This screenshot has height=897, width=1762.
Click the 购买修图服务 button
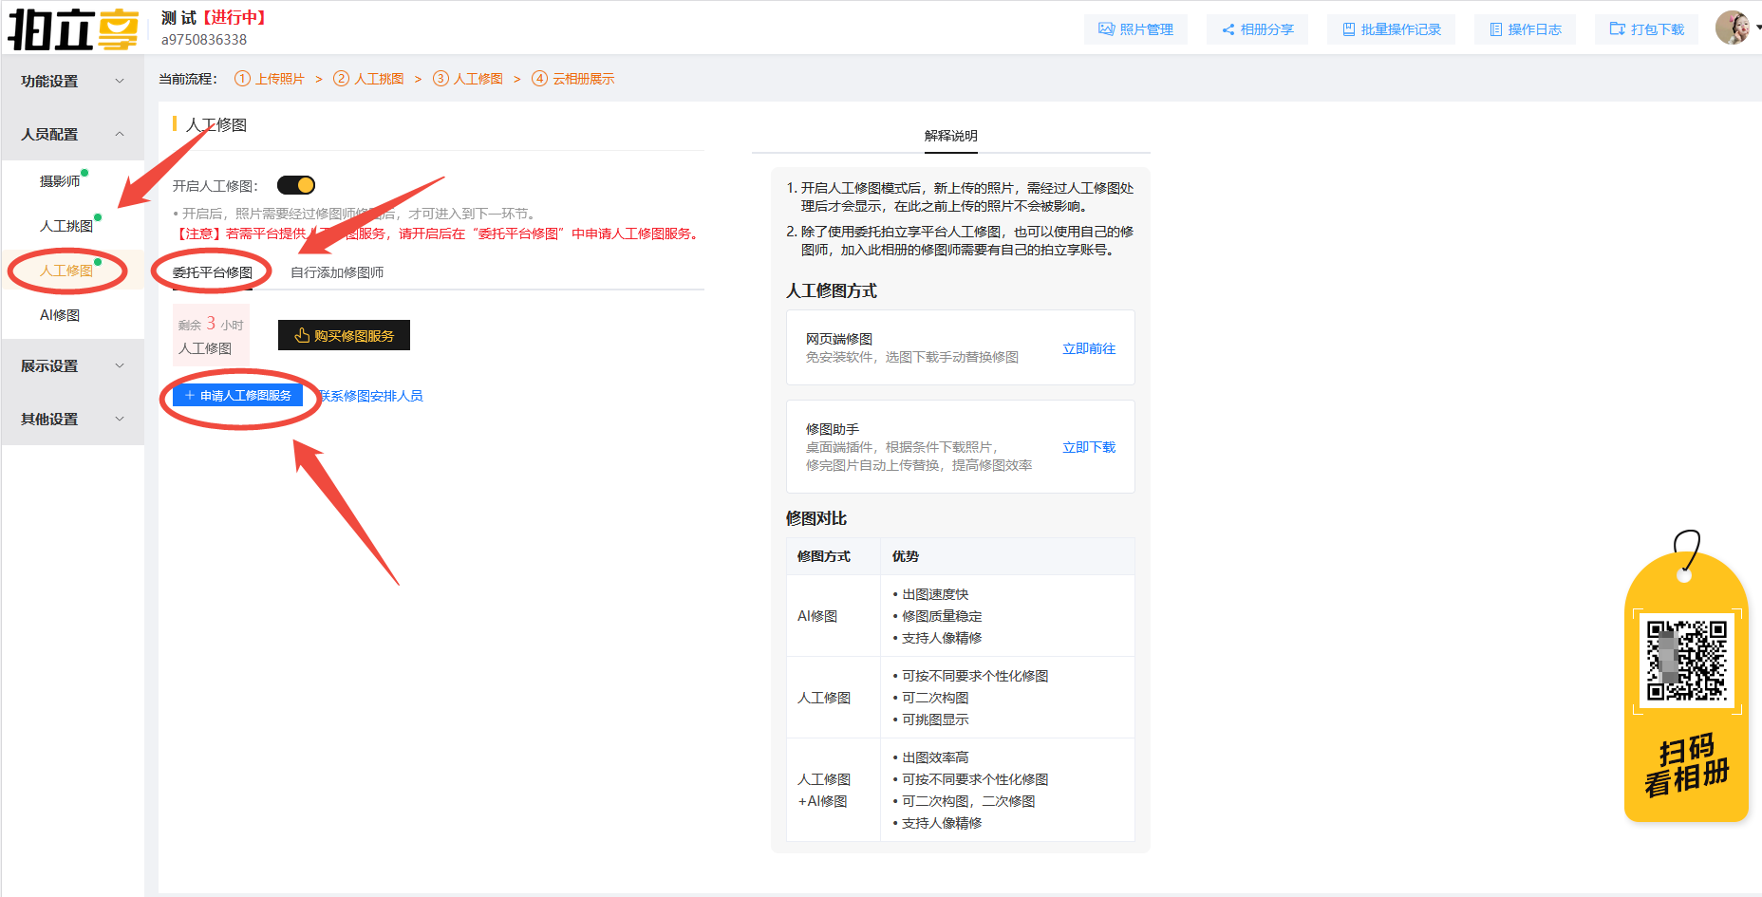[x=344, y=335]
